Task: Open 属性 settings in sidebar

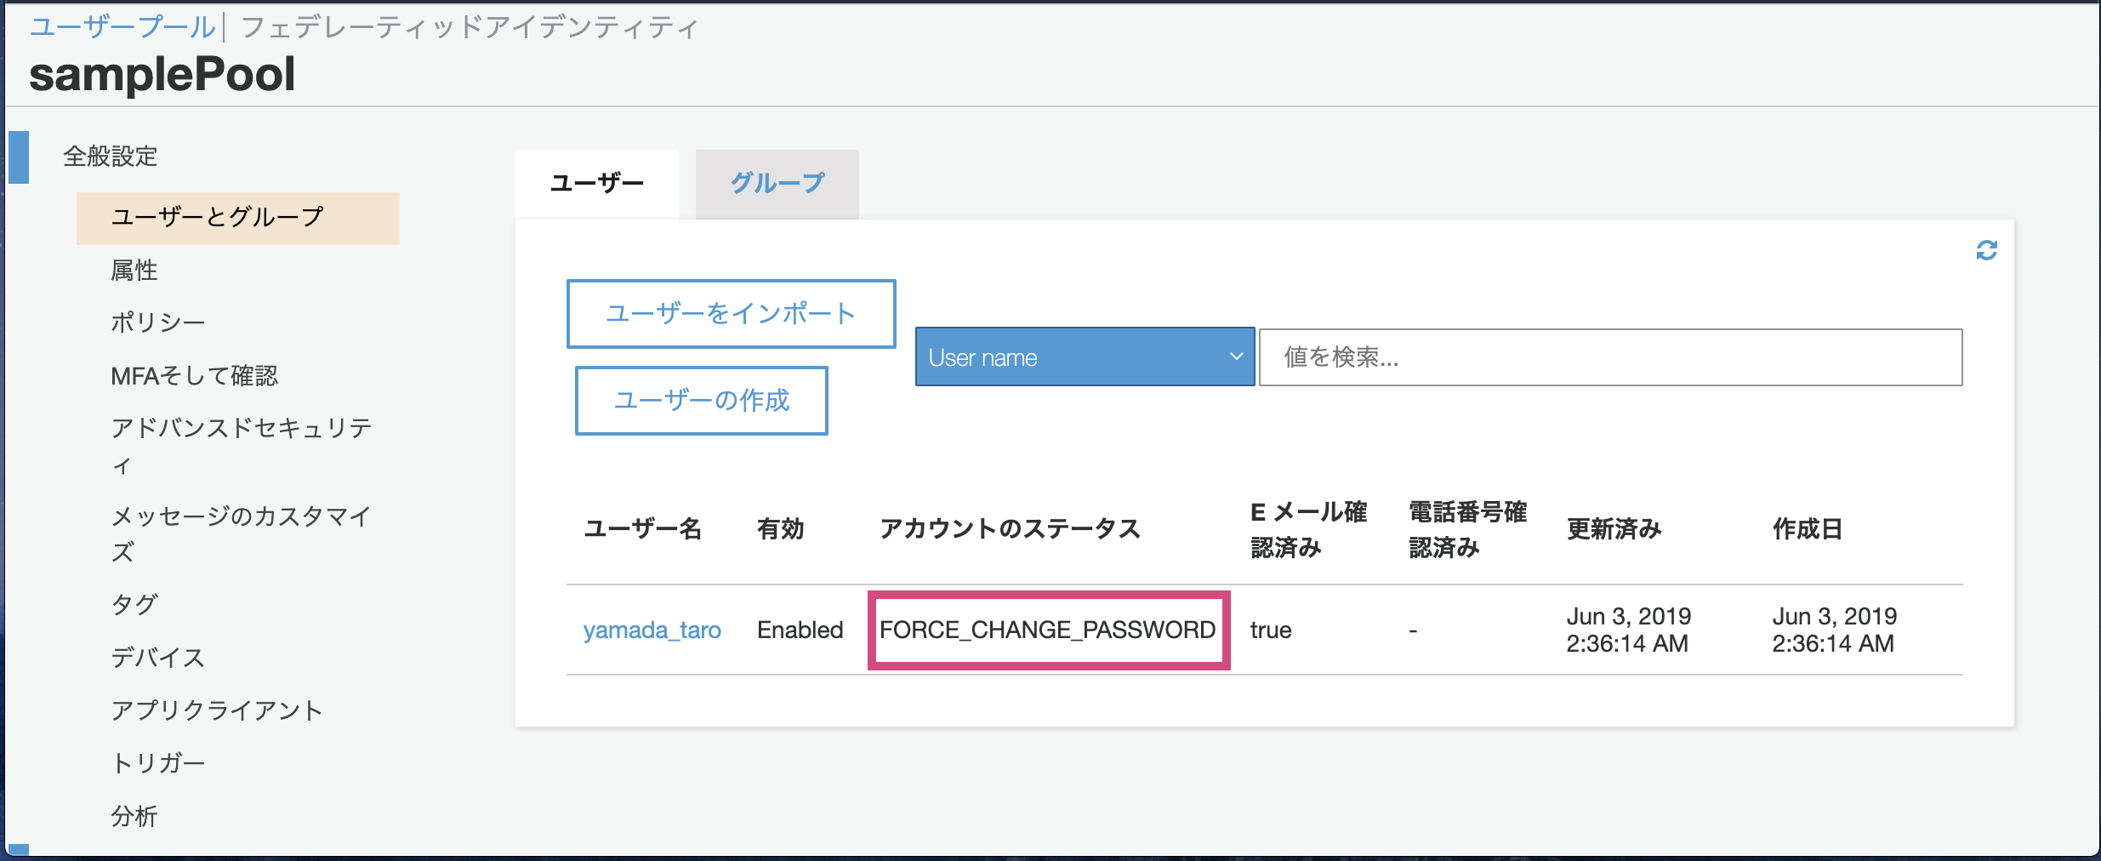Action: pyautogui.click(x=134, y=271)
